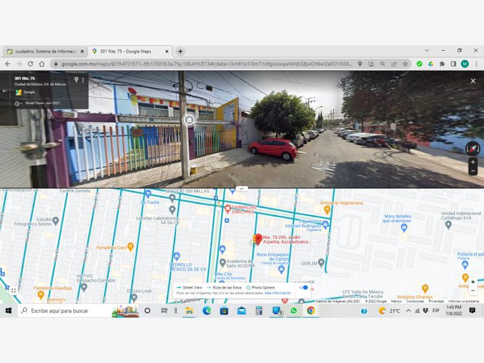
Task: Click the Más información link
Action: tap(278, 293)
